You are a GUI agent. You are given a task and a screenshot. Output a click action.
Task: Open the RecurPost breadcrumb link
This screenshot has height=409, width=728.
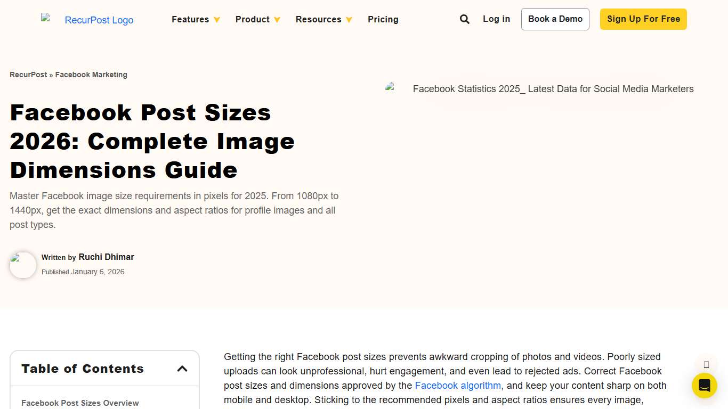pos(28,75)
